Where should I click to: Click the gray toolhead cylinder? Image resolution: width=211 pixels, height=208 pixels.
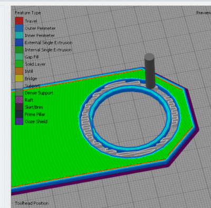tap(150, 71)
